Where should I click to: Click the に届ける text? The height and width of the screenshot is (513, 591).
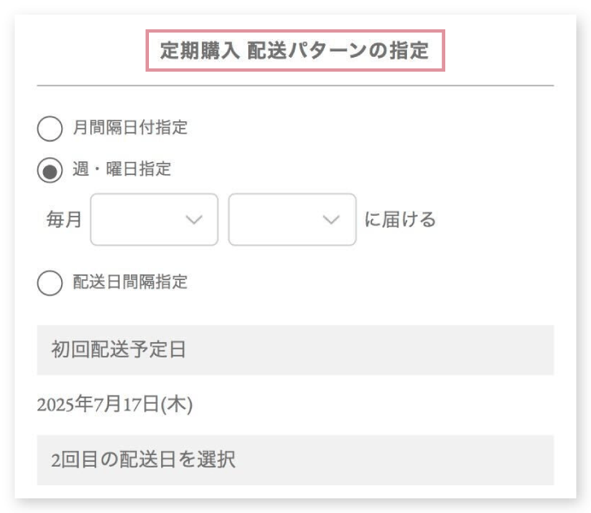click(400, 220)
